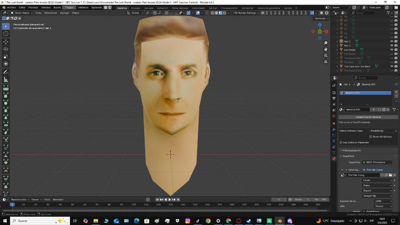Open the Render properties tab
400x225 pixels.
click(334, 92)
